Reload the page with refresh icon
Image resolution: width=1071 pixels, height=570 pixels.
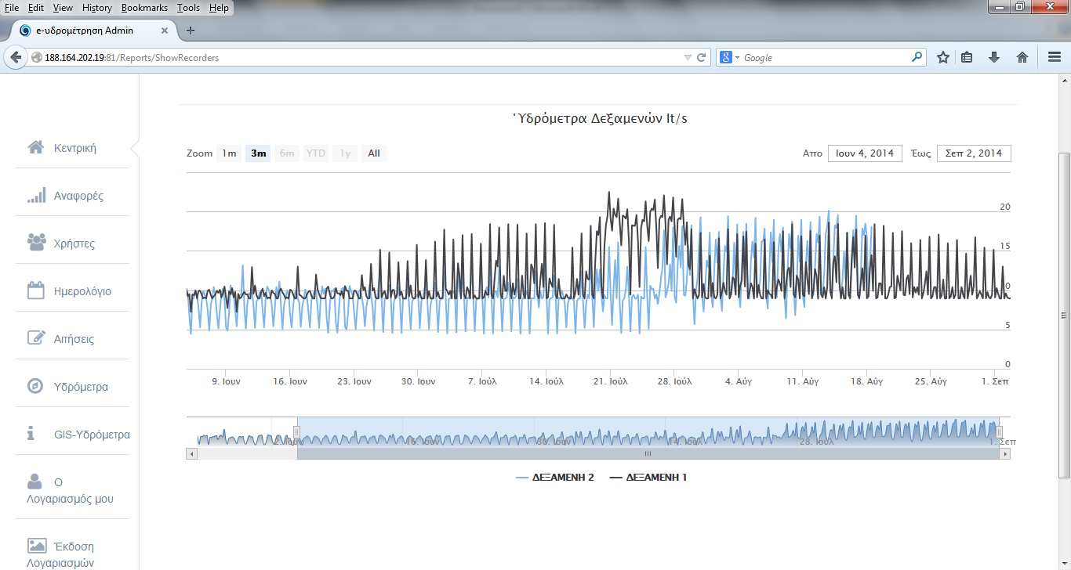[702, 57]
